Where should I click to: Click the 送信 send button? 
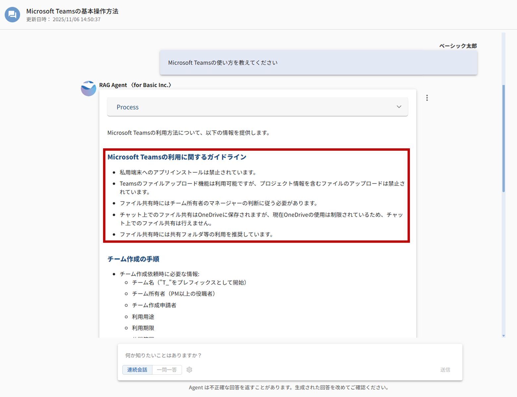point(445,369)
